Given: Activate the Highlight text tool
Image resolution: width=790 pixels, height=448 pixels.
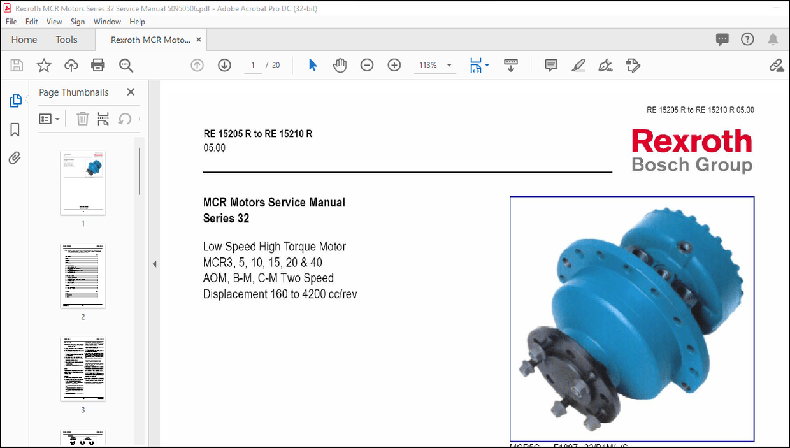Looking at the screenshot, I should click(x=578, y=64).
